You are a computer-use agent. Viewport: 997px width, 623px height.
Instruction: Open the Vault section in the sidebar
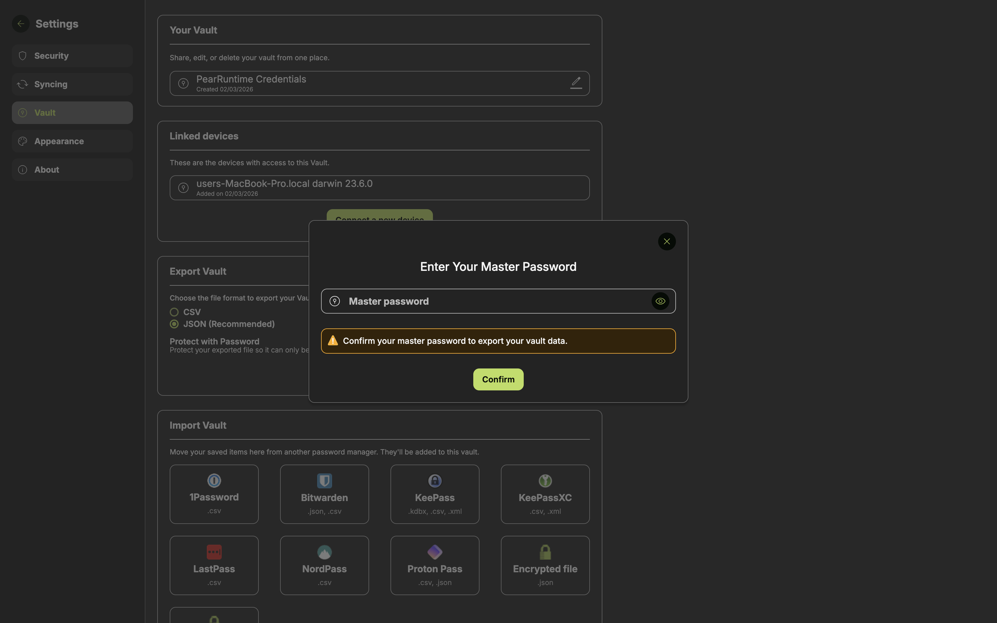tap(72, 112)
